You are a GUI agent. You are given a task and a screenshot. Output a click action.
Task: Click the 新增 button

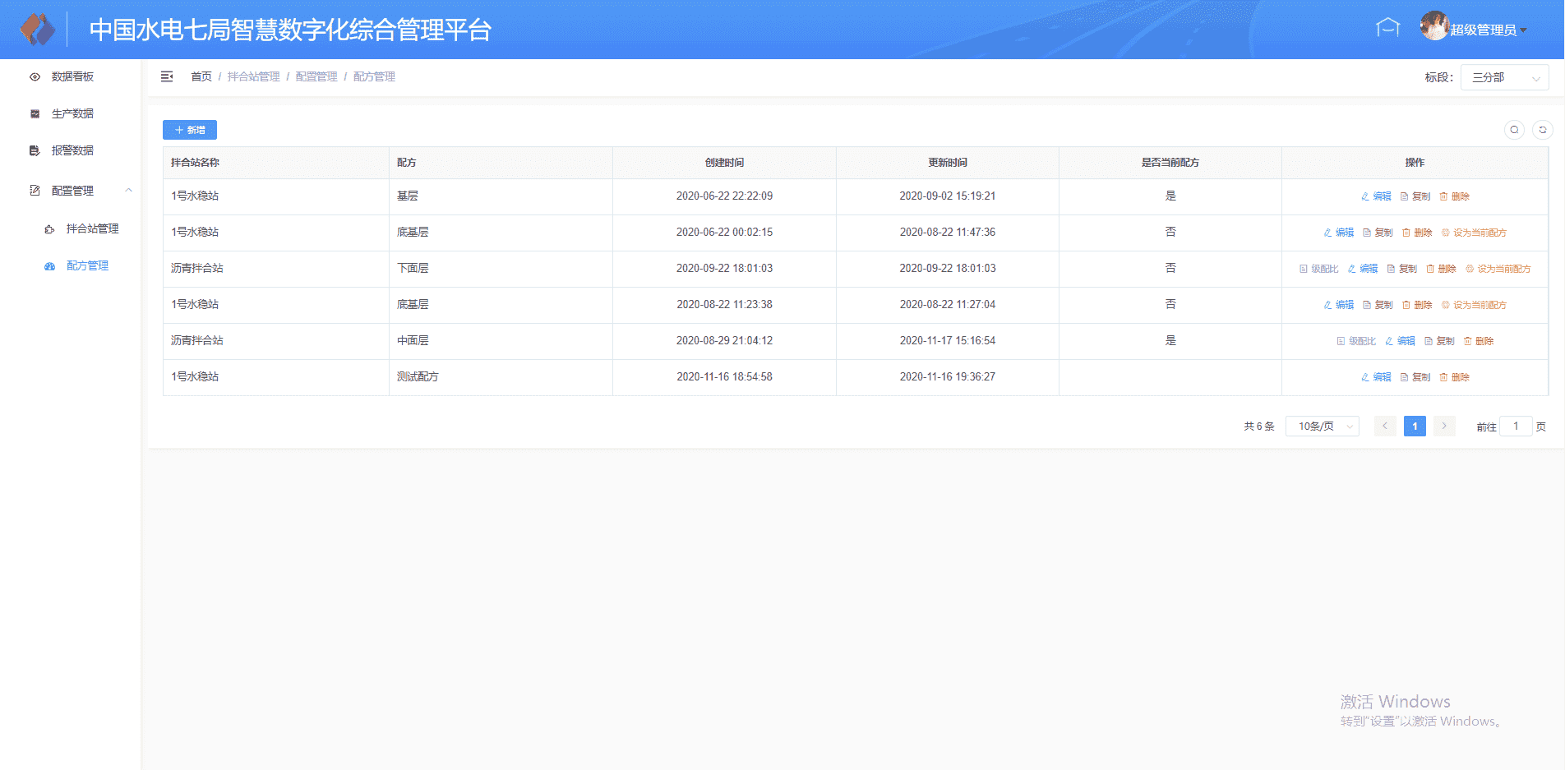[x=190, y=130]
